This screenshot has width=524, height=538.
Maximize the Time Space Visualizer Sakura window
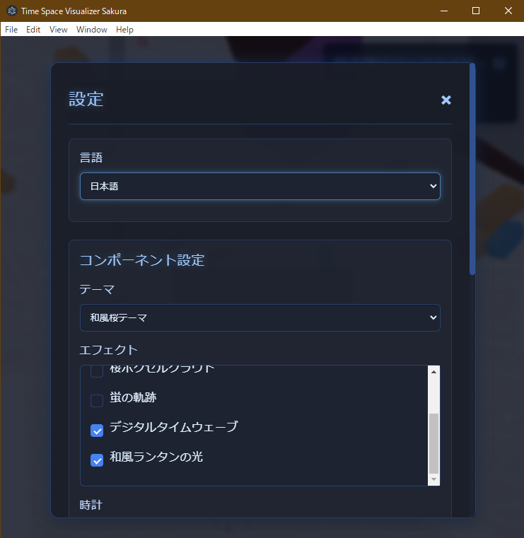pyautogui.click(x=476, y=11)
